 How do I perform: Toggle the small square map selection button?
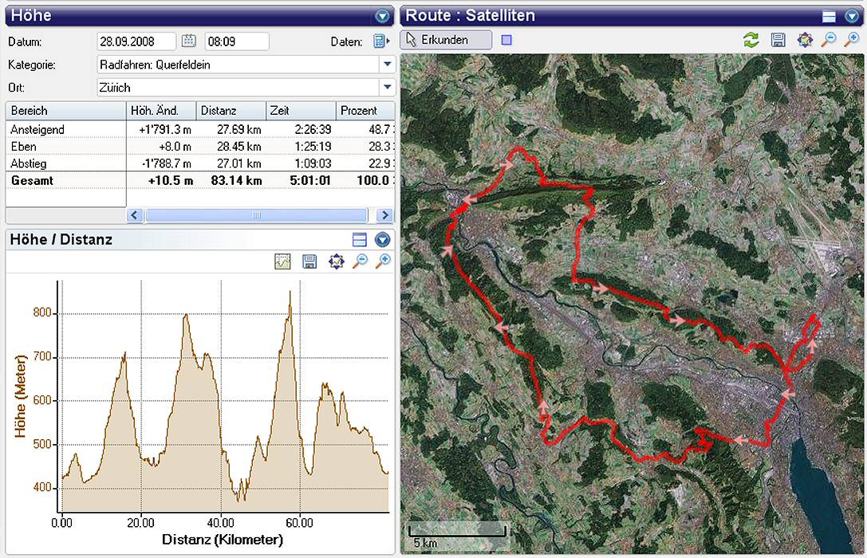(x=506, y=40)
